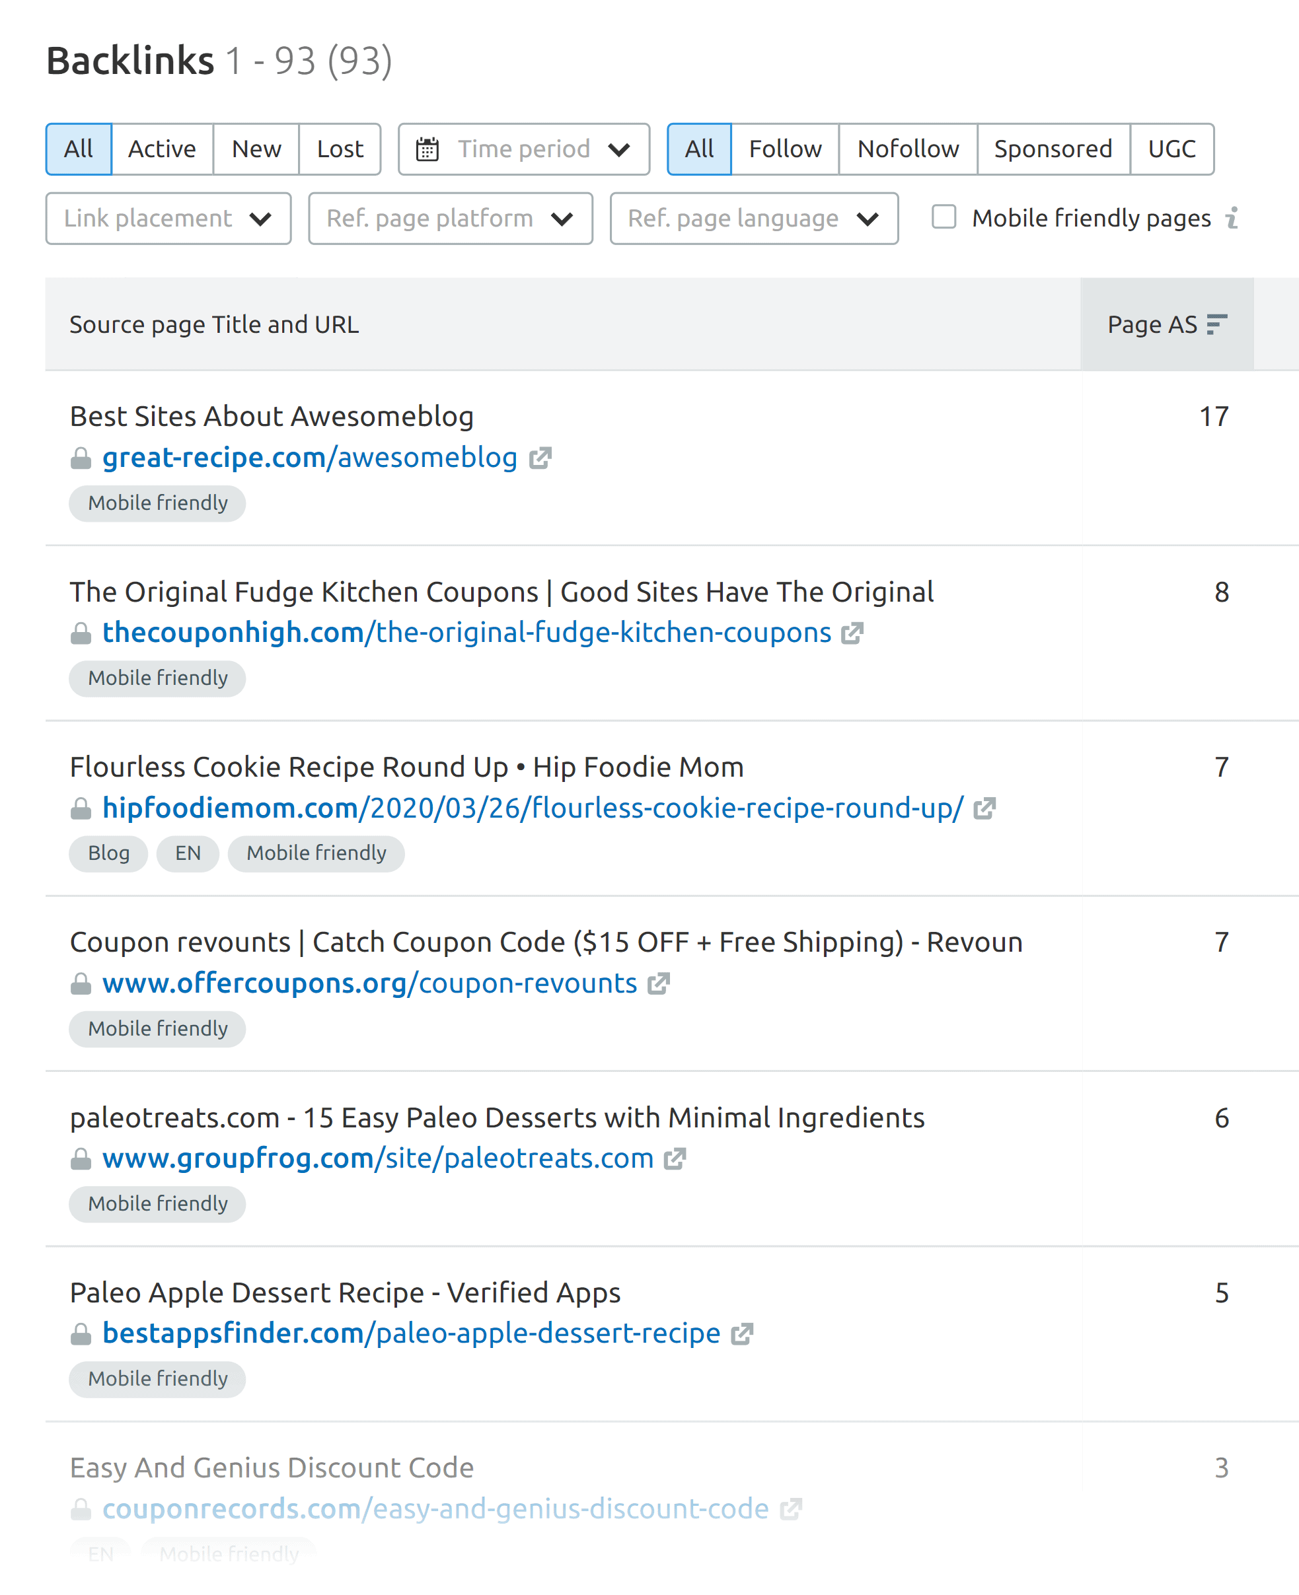Open external link icon for great-recipe.com
1299x1595 pixels.
(540, 458)
